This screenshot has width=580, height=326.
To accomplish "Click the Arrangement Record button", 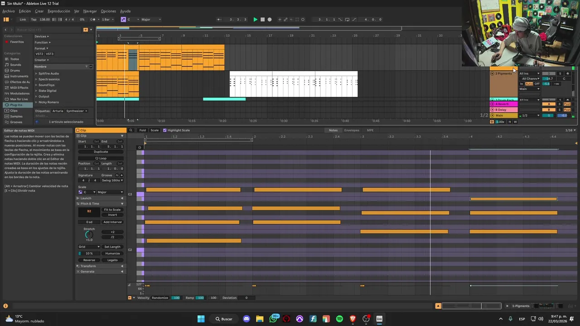I will pos(270,19).
